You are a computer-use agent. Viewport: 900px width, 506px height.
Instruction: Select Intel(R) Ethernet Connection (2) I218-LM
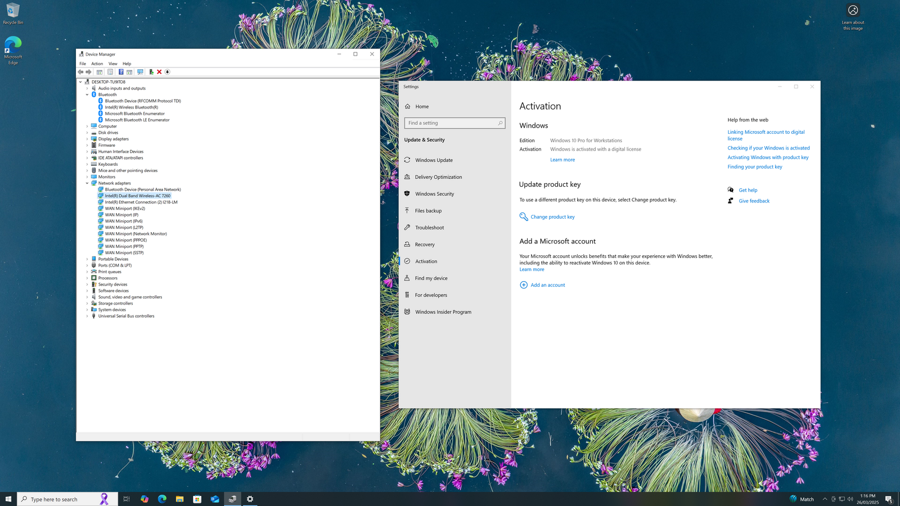click(x=141, y=202)
